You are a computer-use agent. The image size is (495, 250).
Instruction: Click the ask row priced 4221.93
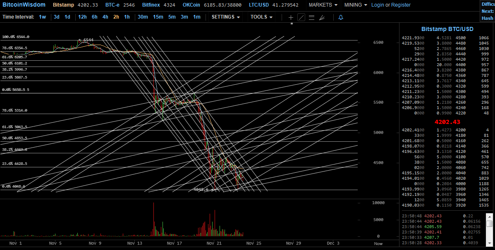pyautogui.click(x=445, y=38)
